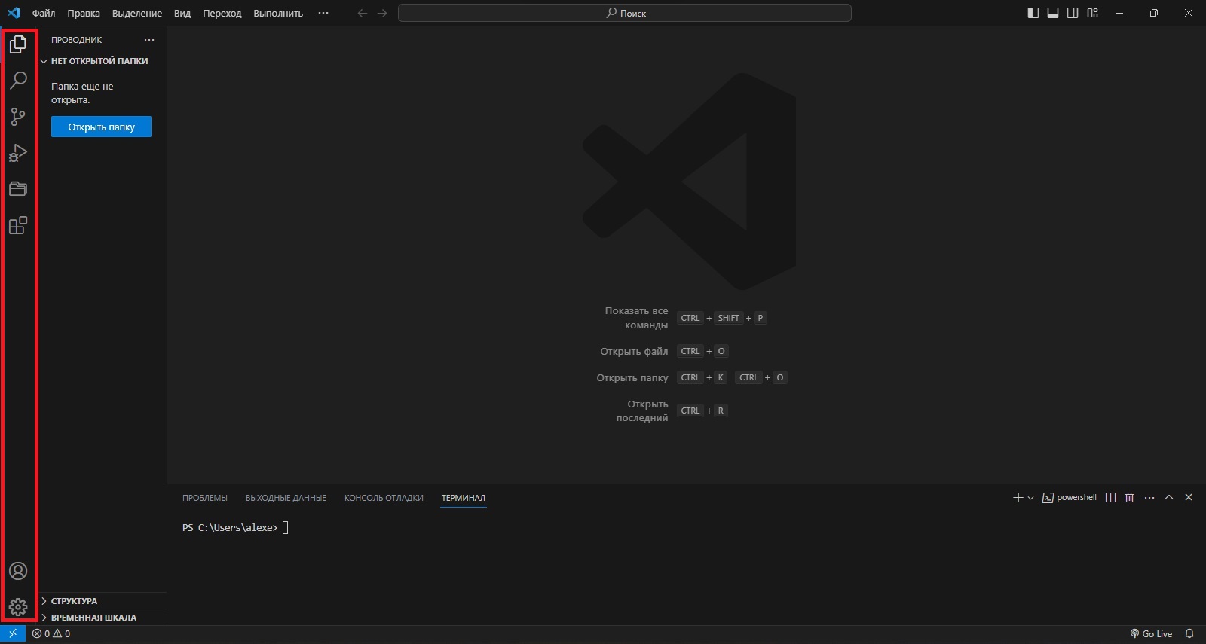Click the powershell terminal label
1206x644 pixels.
[x=1070, y=498]
